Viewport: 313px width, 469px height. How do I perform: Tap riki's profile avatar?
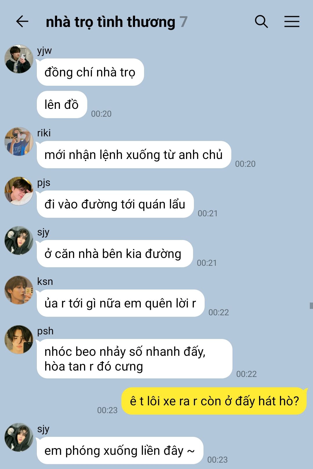click(19, 141)
